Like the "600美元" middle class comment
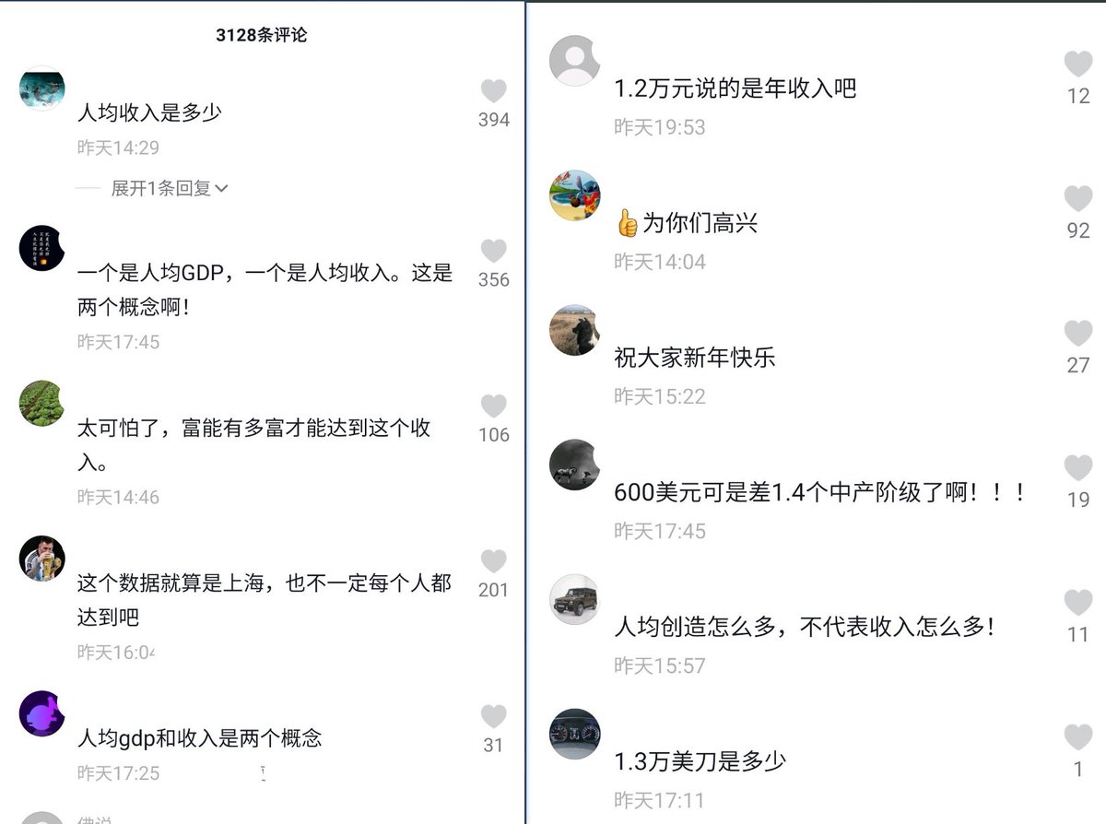Image resolution: width=1106 pixels, height=824 pixels. tap(1078, 467)
